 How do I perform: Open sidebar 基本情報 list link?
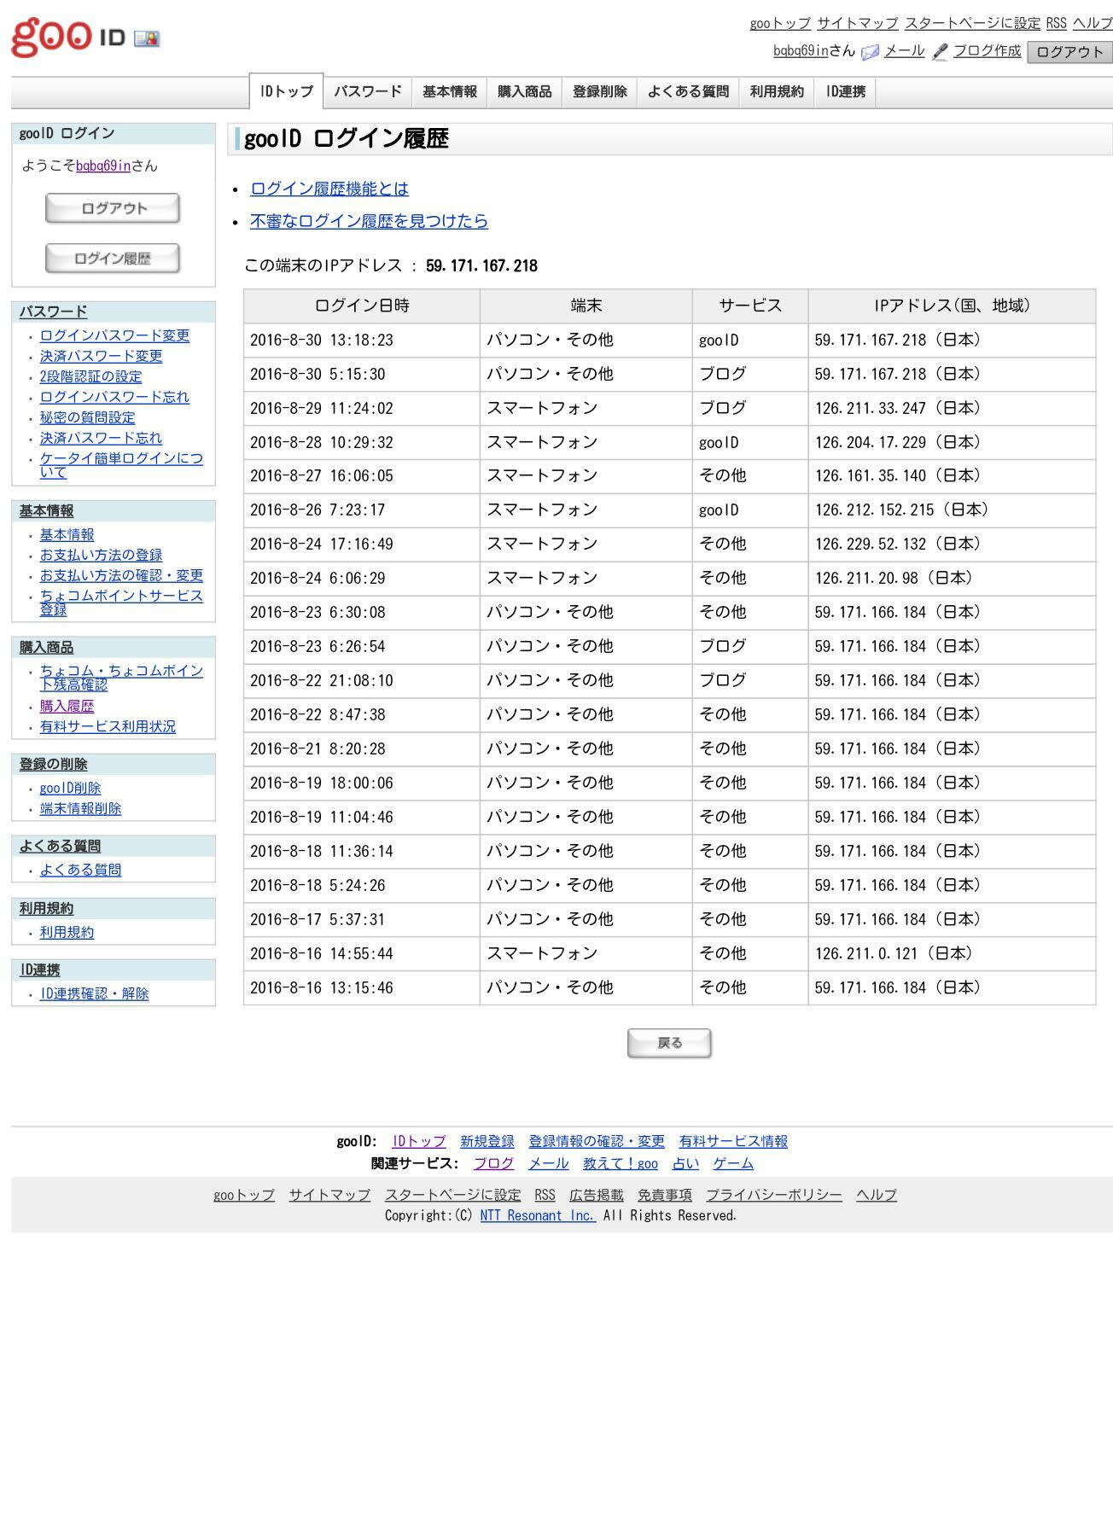pyautogui.click(x=67, y=534)
